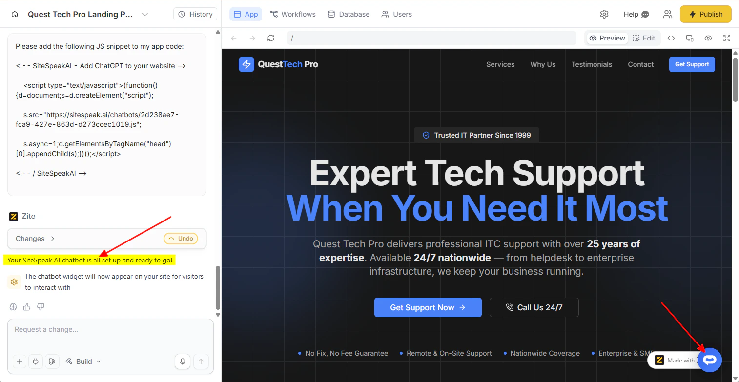The height and width of the screenshot is (382, 739).
Task: Click the preview URL path field
Action: tap(432, 38)
